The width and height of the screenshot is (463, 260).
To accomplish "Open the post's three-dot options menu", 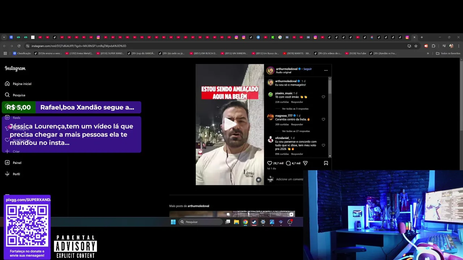I will tap(326, 70).
